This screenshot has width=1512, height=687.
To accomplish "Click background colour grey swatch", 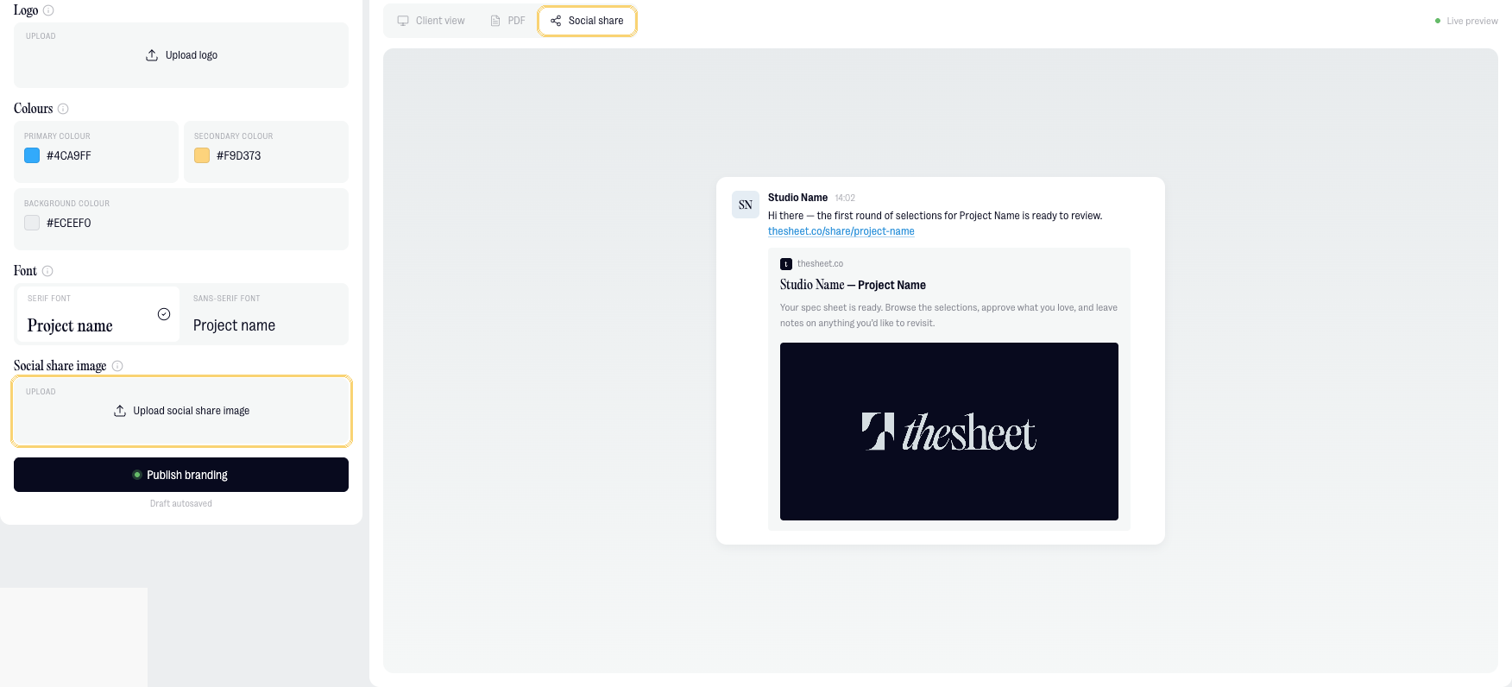I will pos(32,223).
